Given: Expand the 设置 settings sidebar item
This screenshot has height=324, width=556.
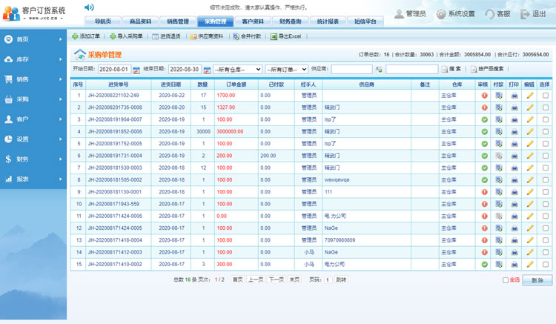Looking at the screenshot, I should click(x=33, y=139).
